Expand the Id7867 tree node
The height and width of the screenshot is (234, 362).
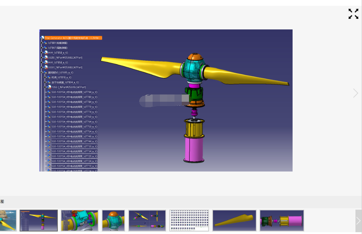pyautogui.click(x=42, y=48)
